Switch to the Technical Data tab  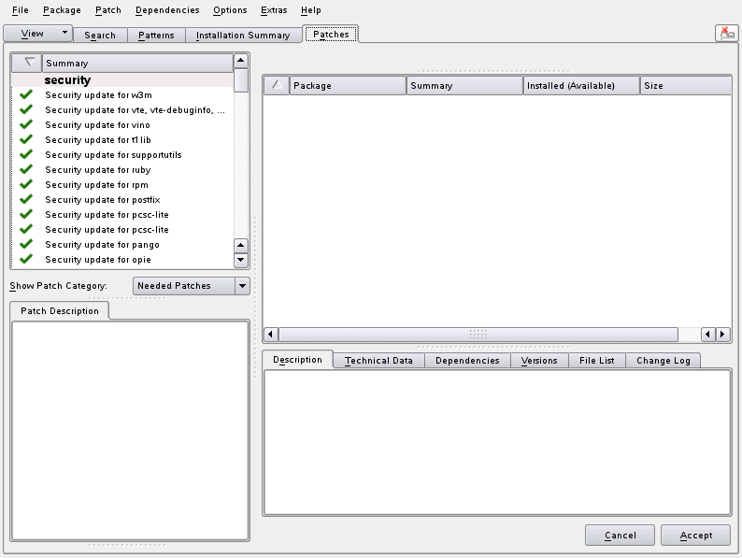point(378,361)
